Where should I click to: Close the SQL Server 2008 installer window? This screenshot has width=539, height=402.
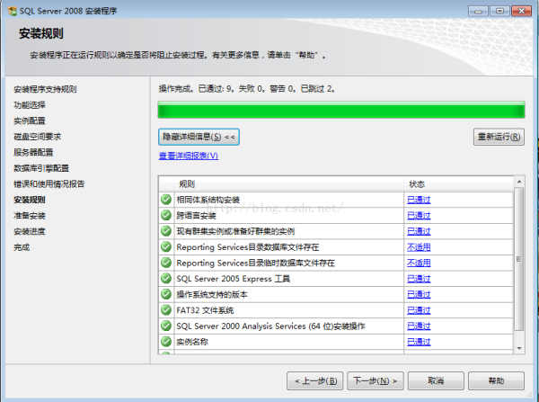coord(521,11)
